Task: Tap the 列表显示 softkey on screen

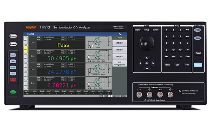Action: (120, 50)
